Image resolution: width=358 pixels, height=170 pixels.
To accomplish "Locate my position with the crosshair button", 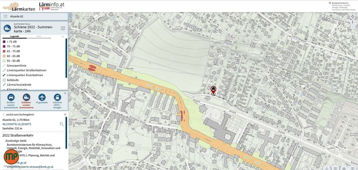I will [352, 17].
